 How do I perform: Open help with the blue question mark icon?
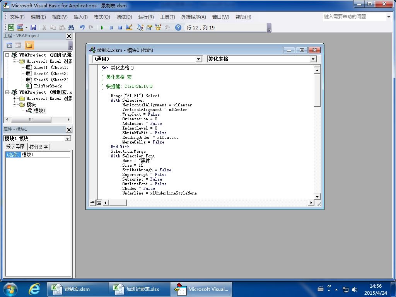[x=178, y=27]
